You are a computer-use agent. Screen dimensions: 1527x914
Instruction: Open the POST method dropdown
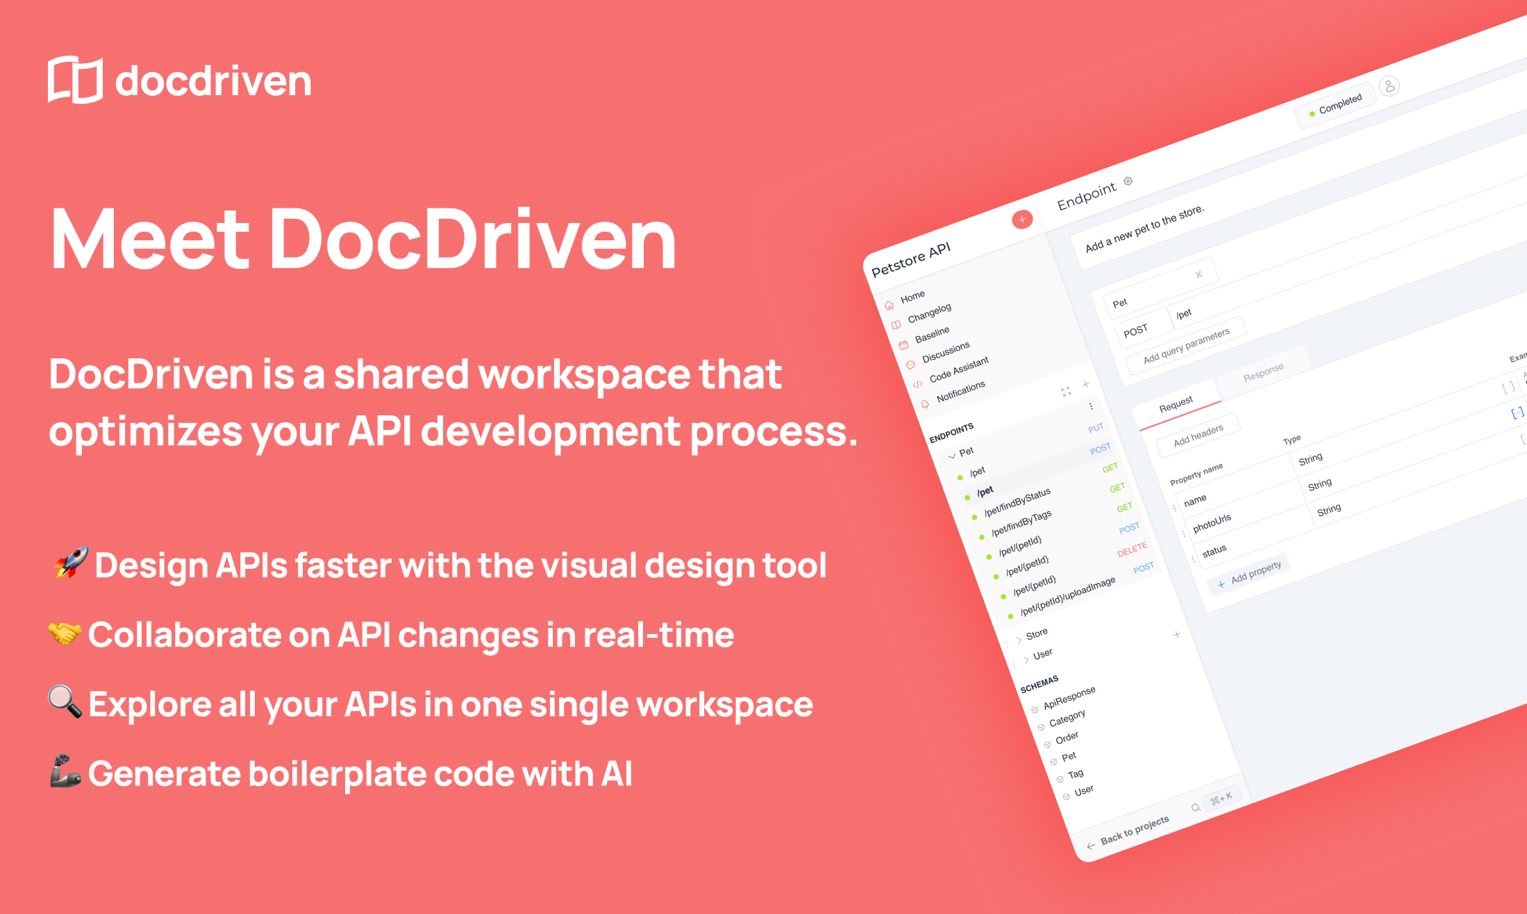pos(1136,331)
